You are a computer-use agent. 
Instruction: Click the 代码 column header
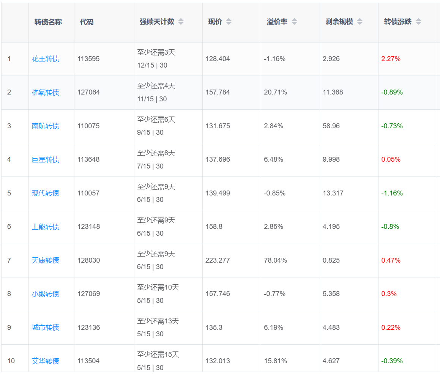(x=87, y=22)
